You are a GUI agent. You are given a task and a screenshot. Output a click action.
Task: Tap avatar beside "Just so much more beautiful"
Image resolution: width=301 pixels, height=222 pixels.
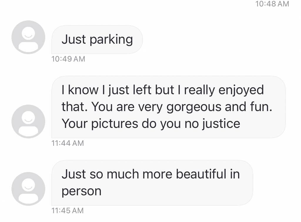[28, 188]
